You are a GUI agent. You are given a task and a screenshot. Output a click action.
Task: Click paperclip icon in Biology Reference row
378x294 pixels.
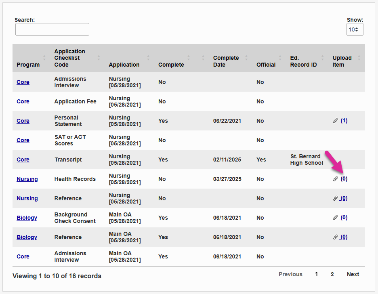(x=335, y=237)
